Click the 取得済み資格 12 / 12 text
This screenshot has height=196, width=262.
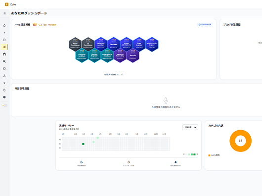tap(114, 75)
